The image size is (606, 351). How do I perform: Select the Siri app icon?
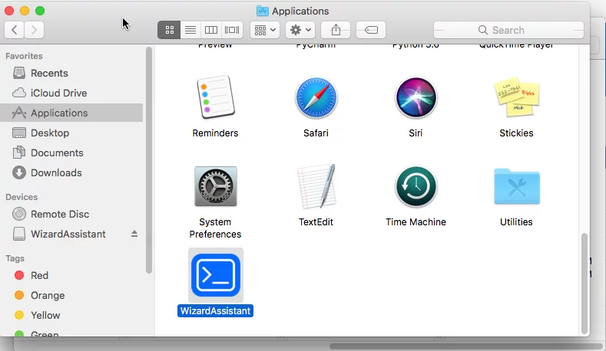[416, 97]
